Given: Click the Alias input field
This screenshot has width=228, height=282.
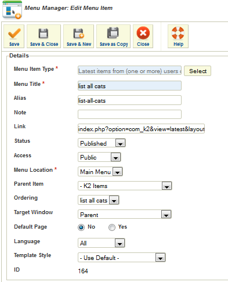Looking at the screenshot, I should tap(129, 100).
